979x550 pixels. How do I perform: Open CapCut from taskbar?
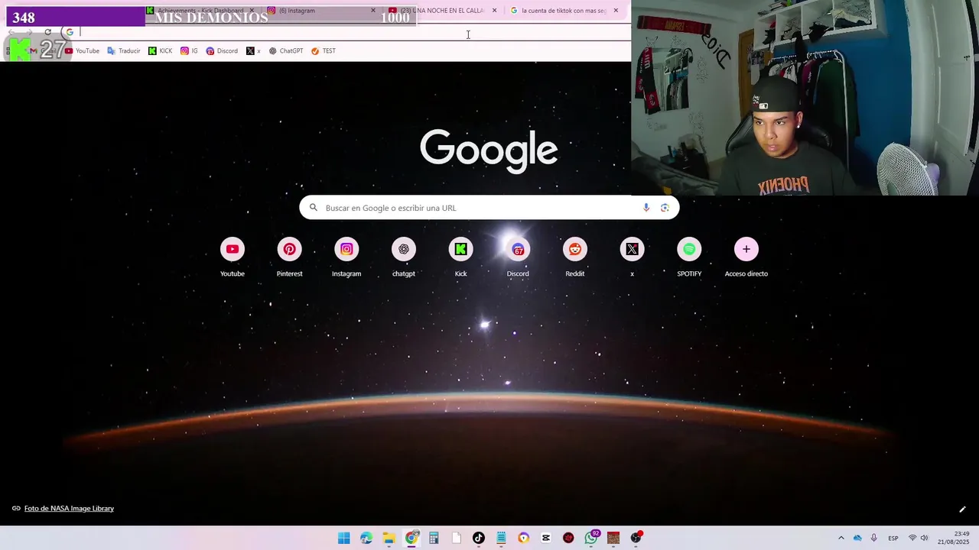(x=546, y=539)
